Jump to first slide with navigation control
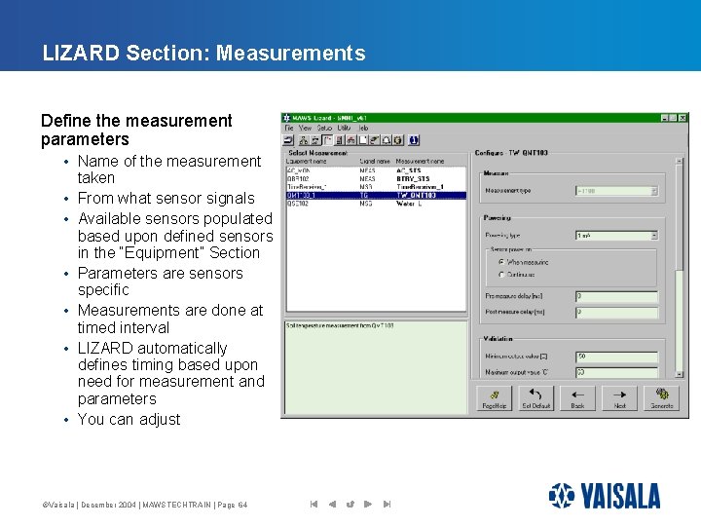This screenshot has width=701, height=526. [314, 505]
